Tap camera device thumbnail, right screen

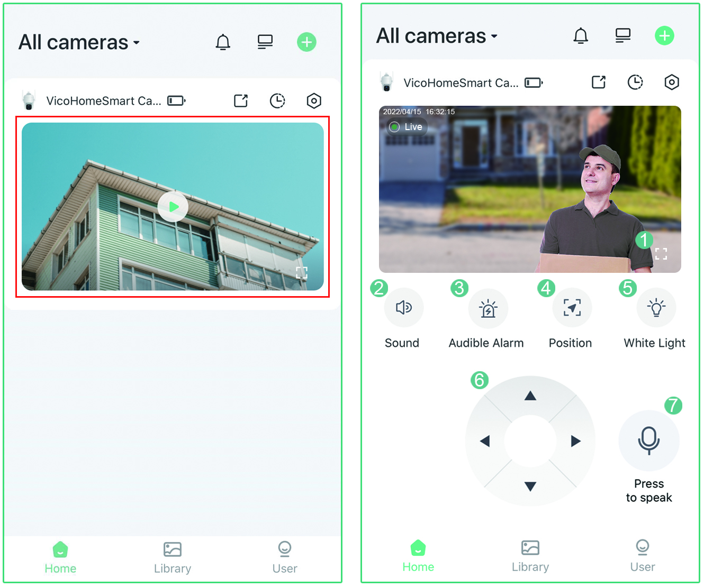tap(387, 82)
